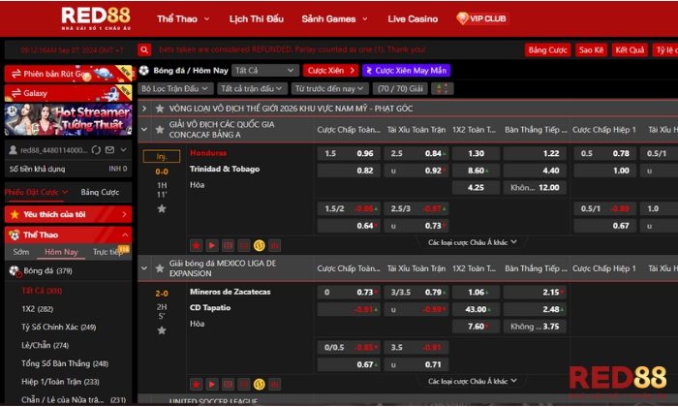Image resolution: width=678 pixels, height=407 pixels.
Task: Select Tổng Số Bàn Thắng (248)
Action: [x=65, y=363]
